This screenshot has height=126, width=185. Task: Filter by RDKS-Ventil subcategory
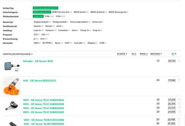pos(81,12)
